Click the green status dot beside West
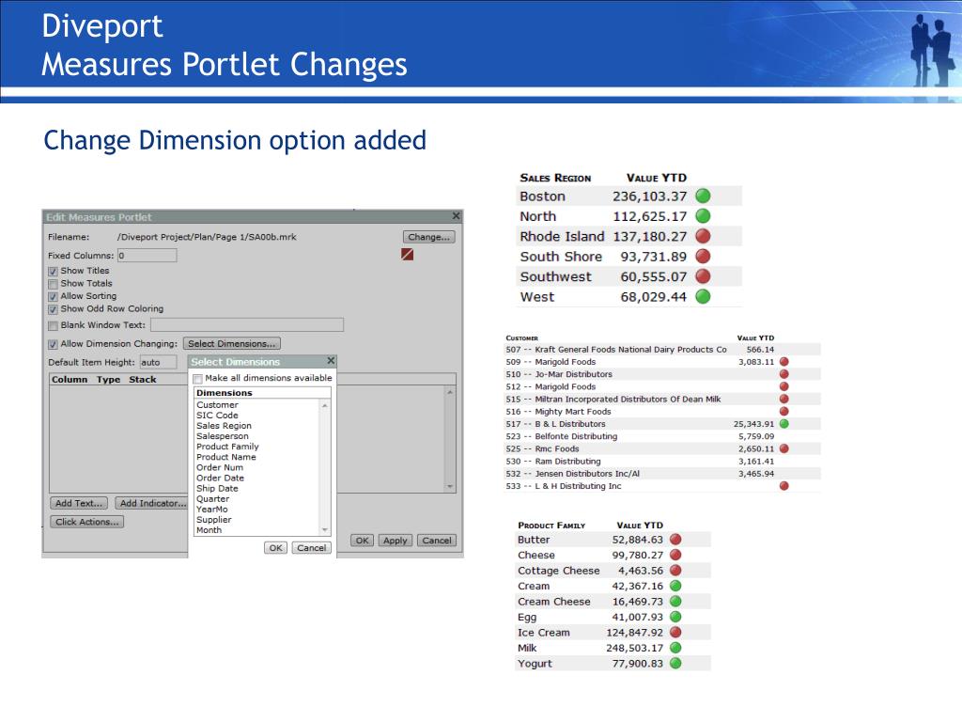 [x=703, y=297]
